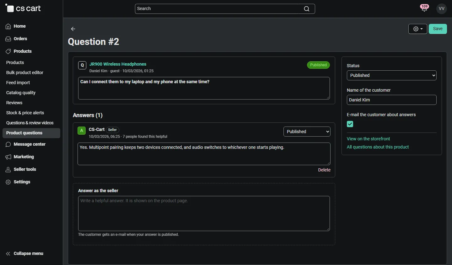The height and width of the screenshot is (265, 452).
Task: Save the question changes
Action: (x=438, y=29)
